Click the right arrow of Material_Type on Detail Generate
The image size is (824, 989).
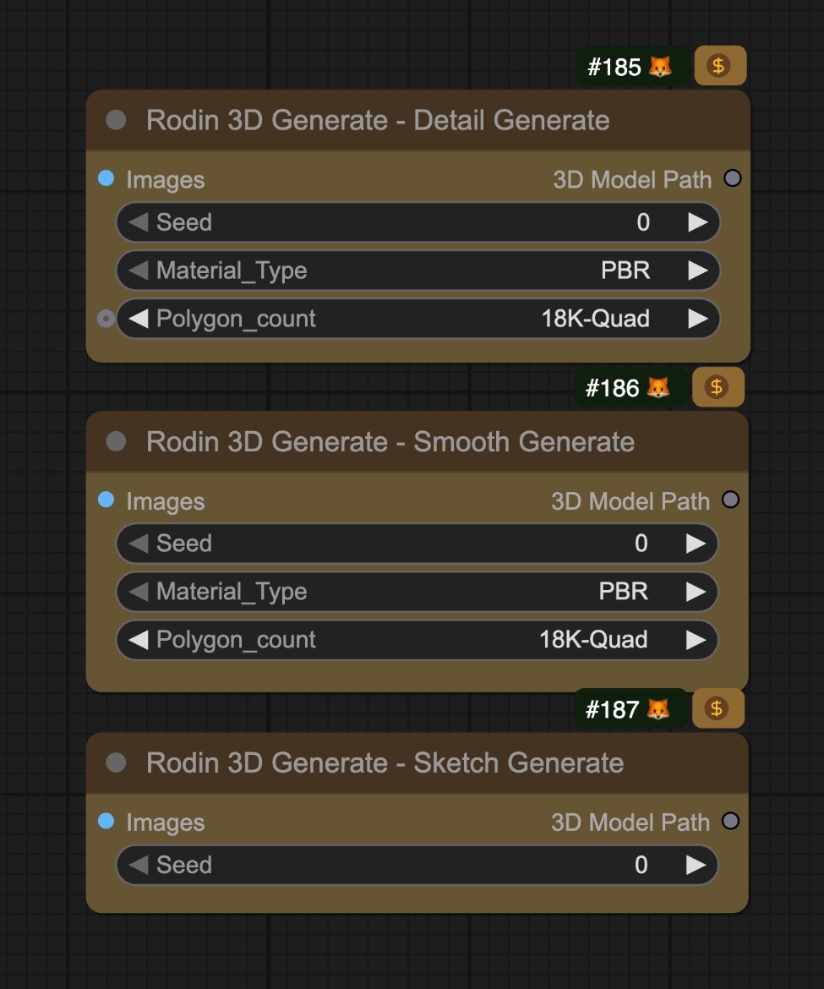[699, 270]
